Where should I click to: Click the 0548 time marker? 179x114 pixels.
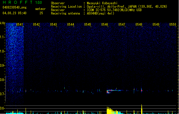139,25
